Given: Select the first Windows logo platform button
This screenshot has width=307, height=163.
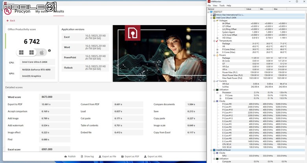Looking at the screenshot, I should point(21,52).
